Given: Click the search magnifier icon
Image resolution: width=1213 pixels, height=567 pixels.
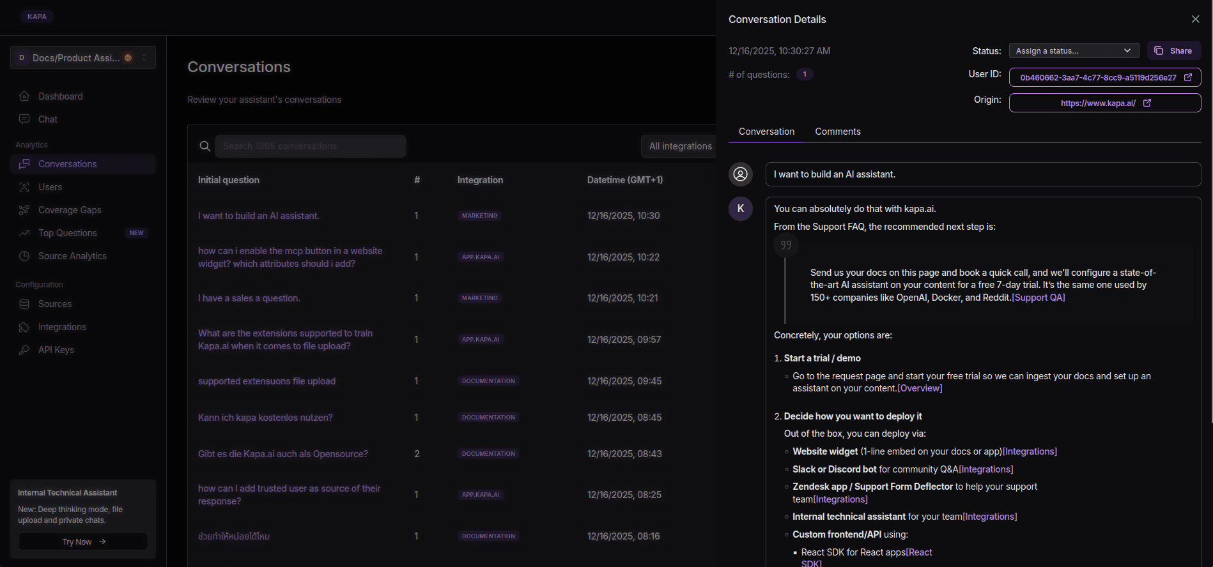Looking at the screenshot, I should 205,146.
